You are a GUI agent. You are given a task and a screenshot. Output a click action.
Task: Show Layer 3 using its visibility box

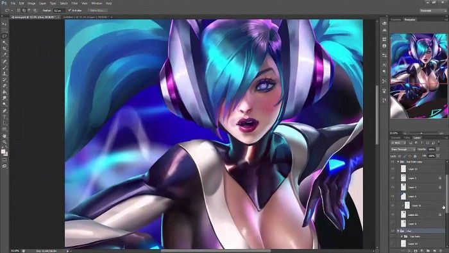[393, 223]
